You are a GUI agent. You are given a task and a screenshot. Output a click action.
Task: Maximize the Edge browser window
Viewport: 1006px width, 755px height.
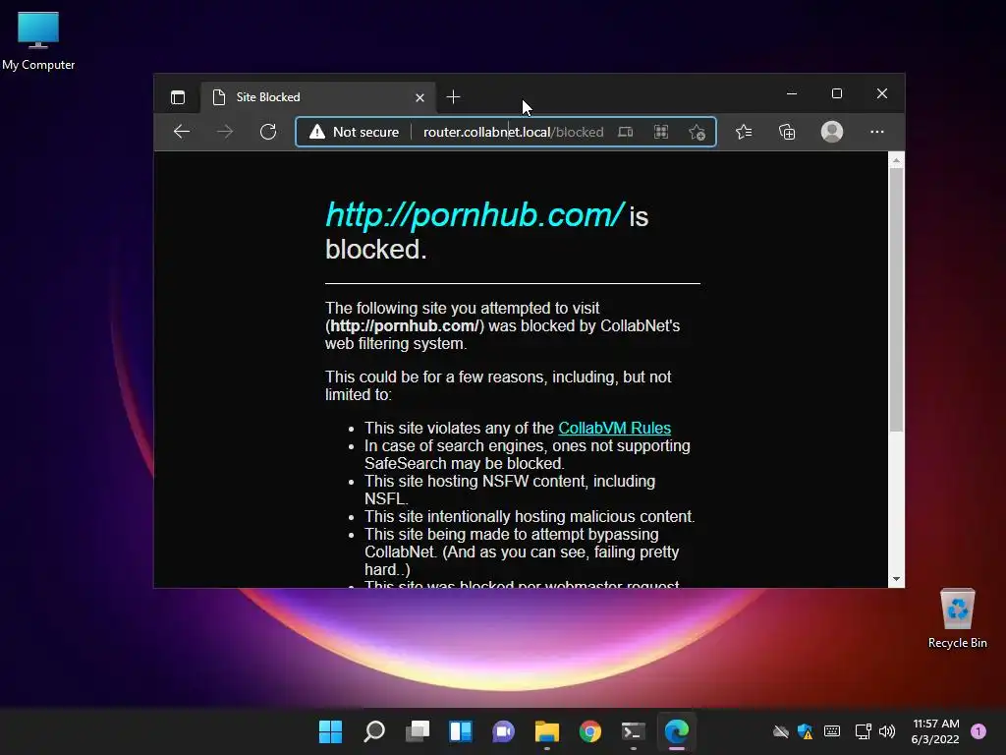[x=837, y=93]
